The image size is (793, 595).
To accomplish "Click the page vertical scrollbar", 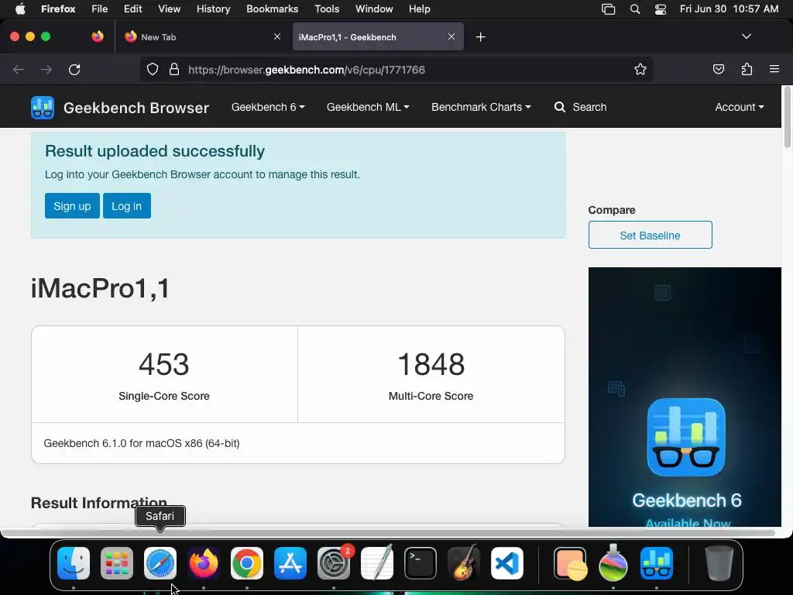I will 787,118.
